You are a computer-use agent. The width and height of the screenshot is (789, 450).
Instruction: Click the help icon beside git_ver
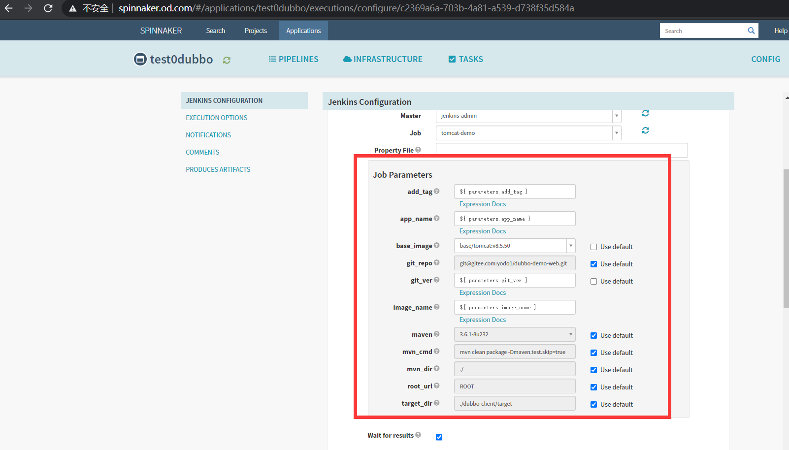coord(436,280)
